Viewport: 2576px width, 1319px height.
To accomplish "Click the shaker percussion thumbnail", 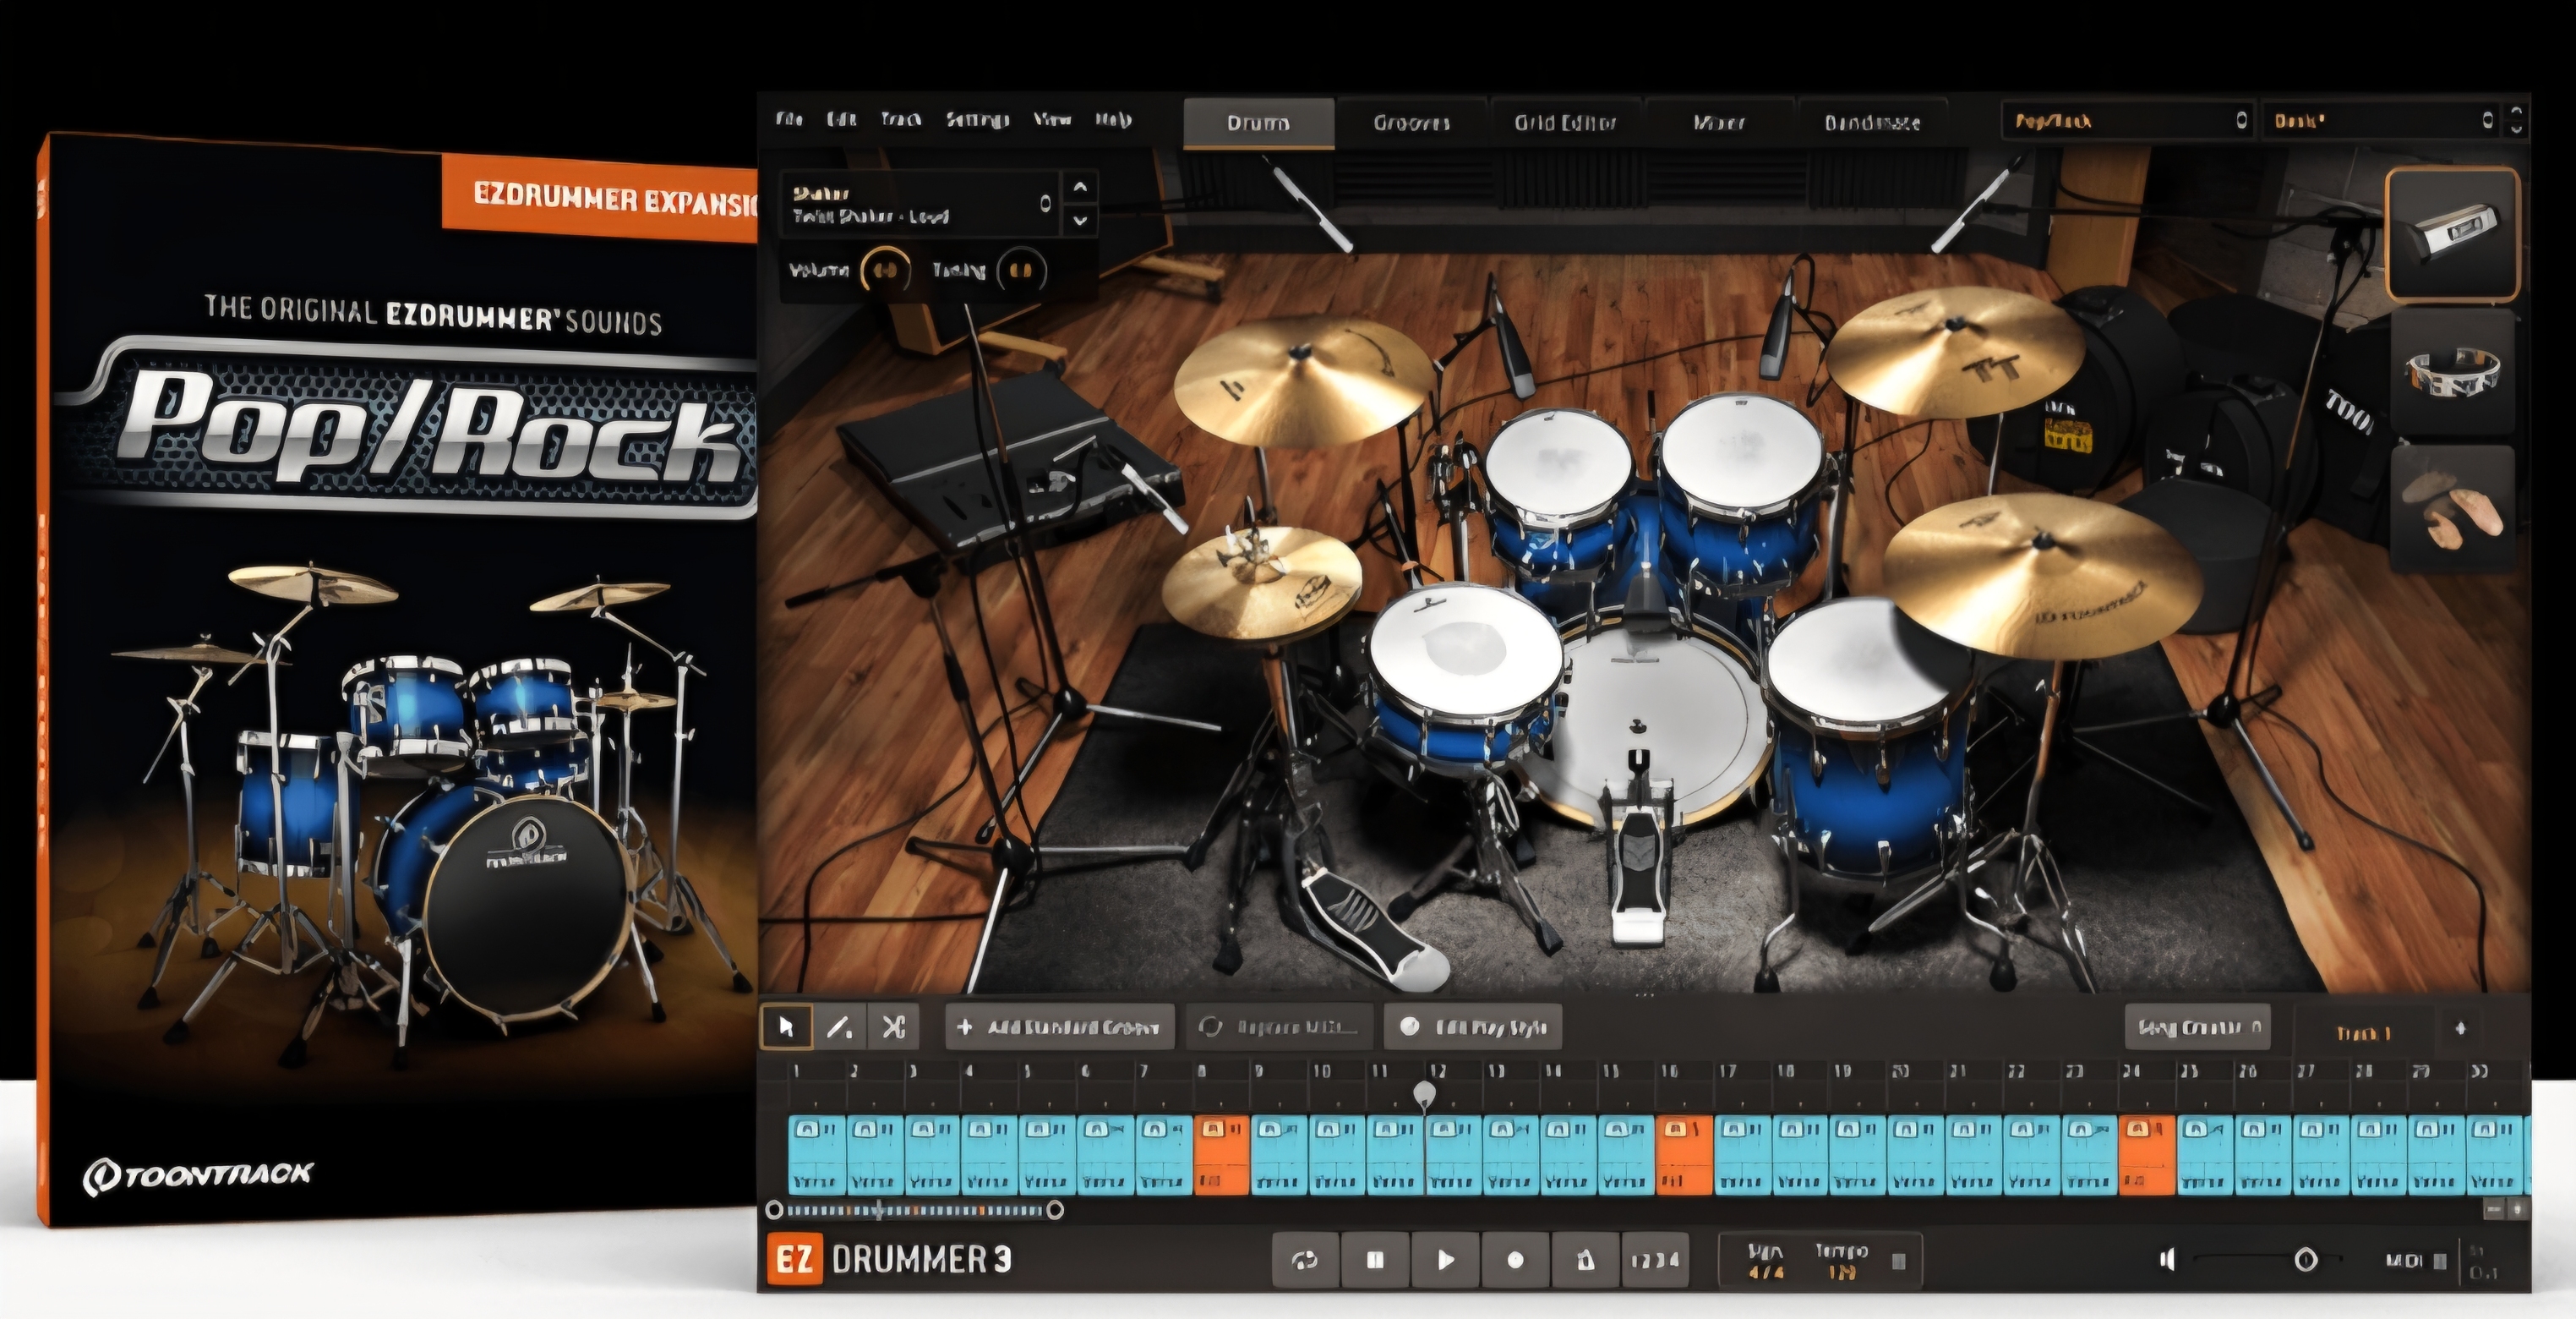I will [2452, 234].
